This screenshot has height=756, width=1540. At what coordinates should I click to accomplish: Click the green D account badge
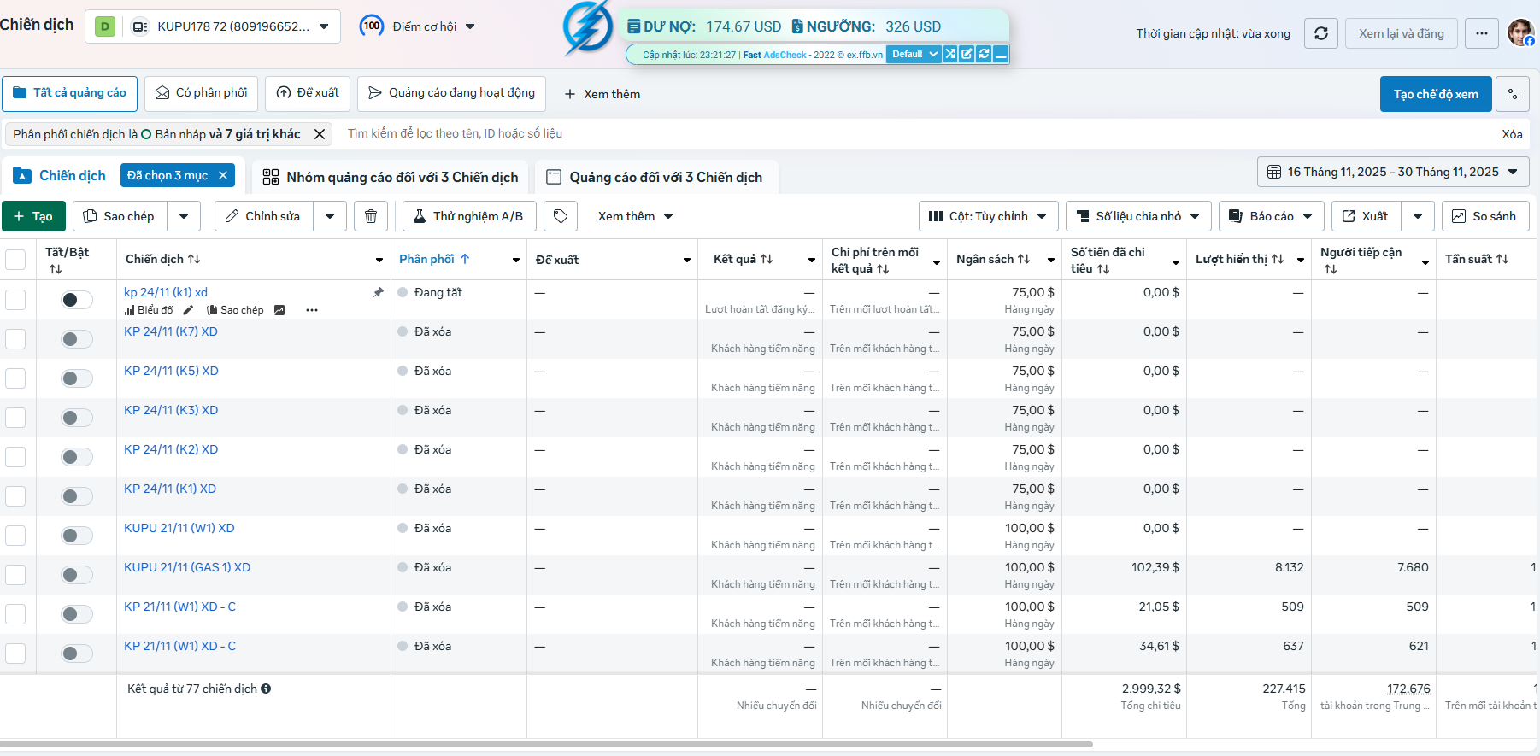[x=105, y=26]
